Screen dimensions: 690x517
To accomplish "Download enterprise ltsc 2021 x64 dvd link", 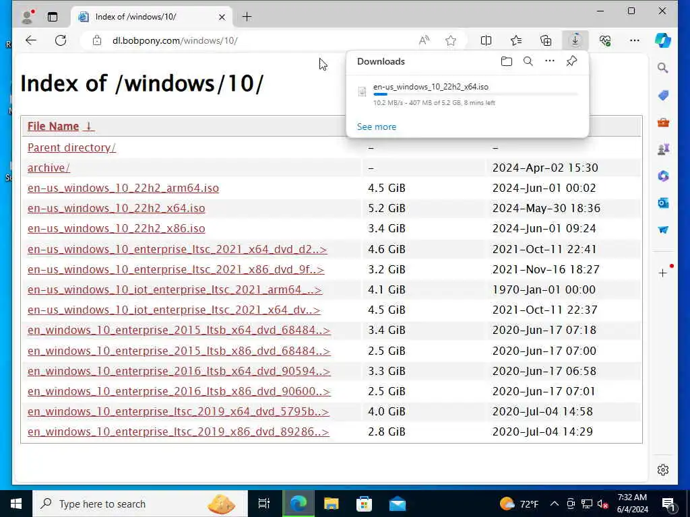I will [177, 249].
